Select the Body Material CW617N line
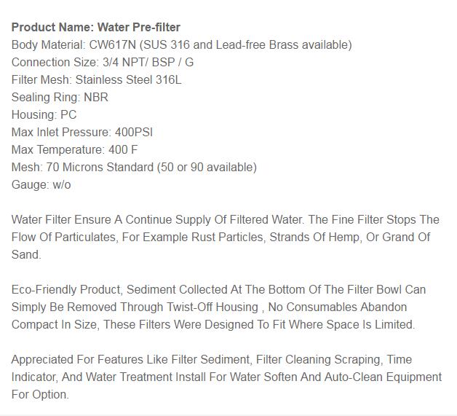The image size is (457, 416). click(182, 45)
